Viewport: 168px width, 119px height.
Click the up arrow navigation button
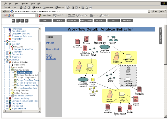tap(18, 20)
